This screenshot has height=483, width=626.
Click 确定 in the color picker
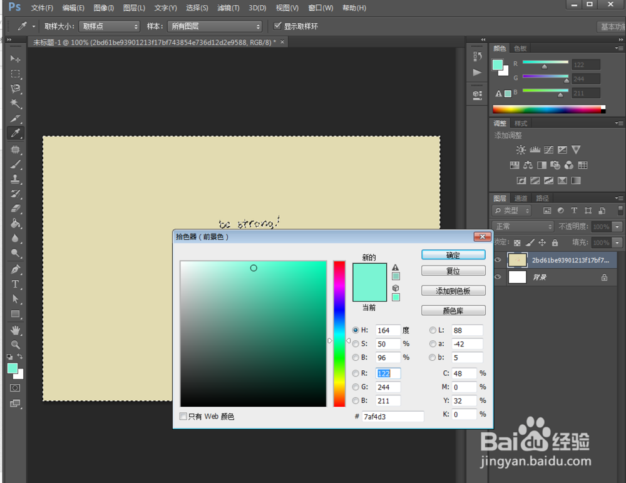pos(453,255)
